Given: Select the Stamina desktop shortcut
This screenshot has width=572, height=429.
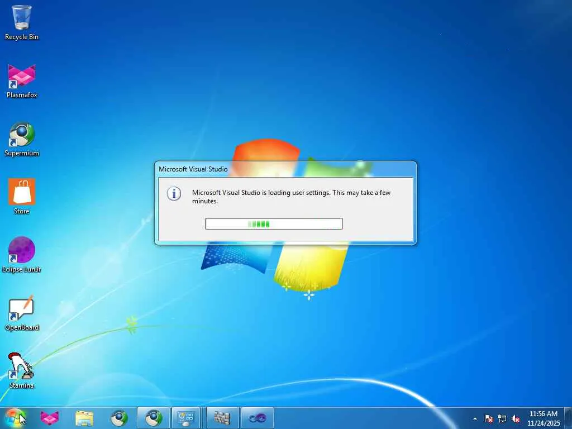Looking at the screenshot, I should point(22,371).
